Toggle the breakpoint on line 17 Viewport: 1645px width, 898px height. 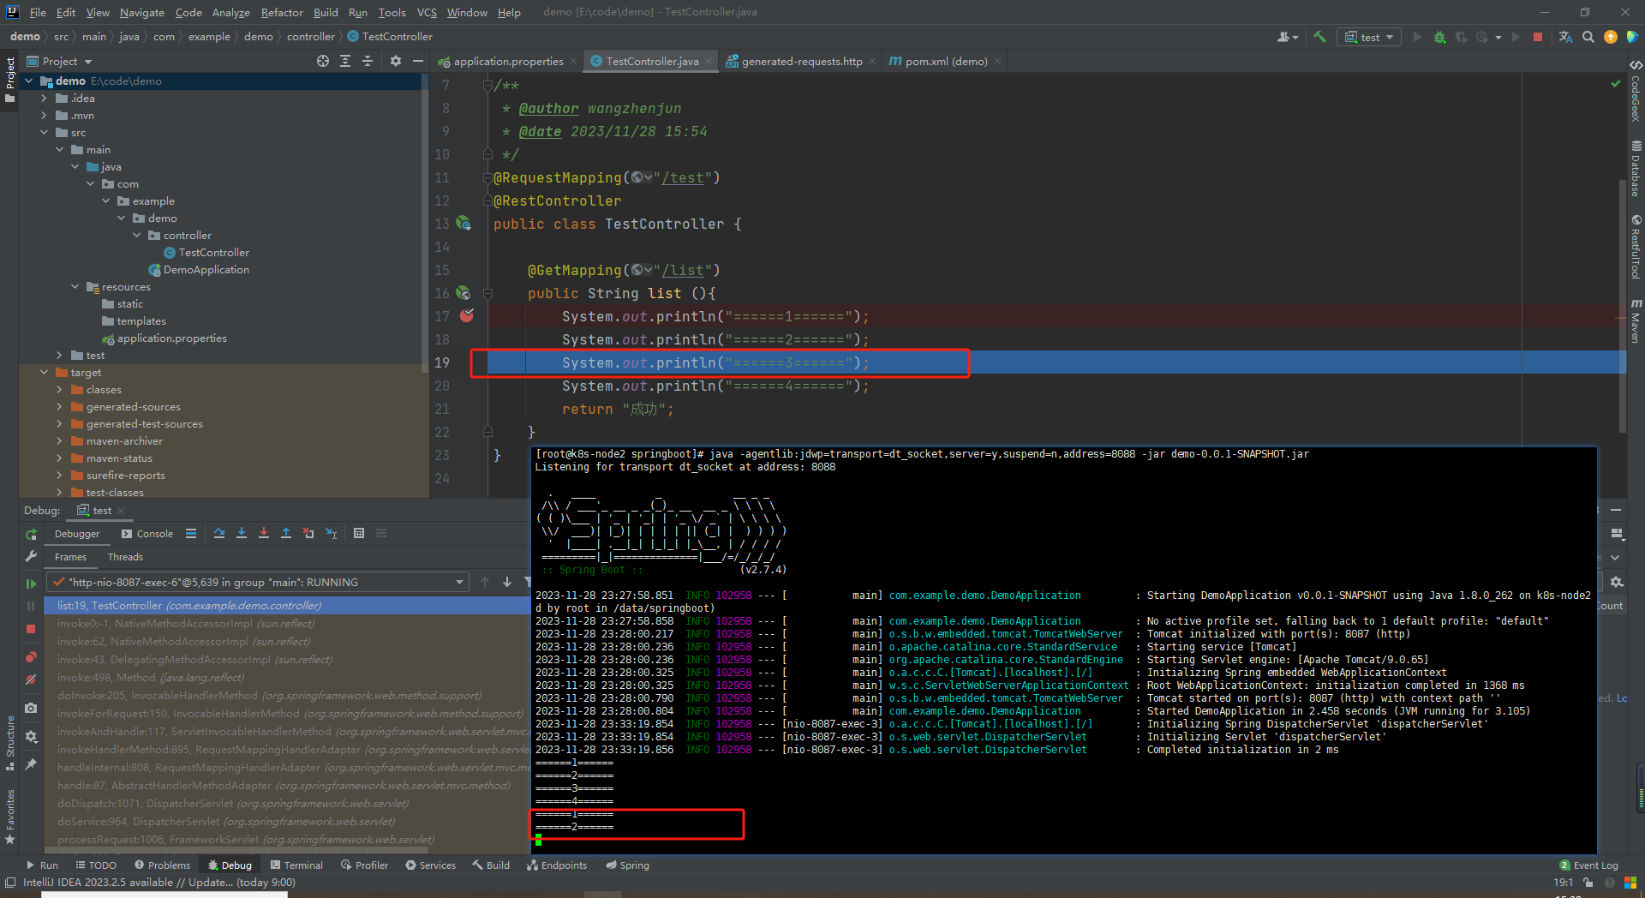pyautogui.click(x=467, y=316)
